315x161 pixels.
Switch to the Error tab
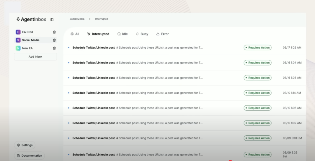(162, 34)
